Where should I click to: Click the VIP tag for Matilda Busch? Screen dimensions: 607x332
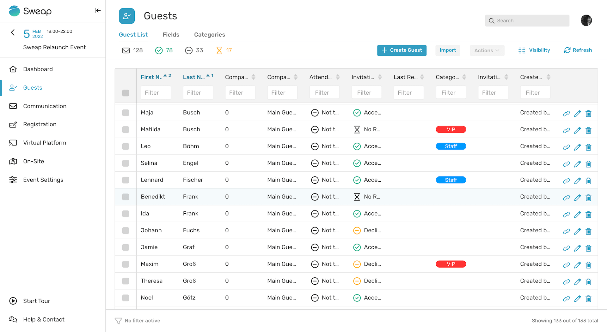coord(451,129)
